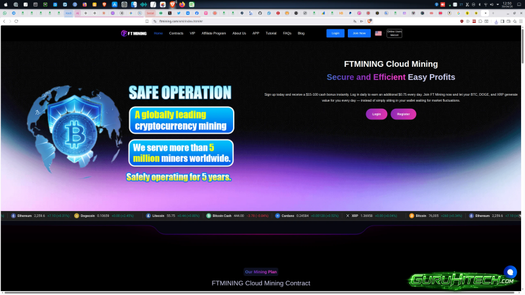525x295 pixels.
Task: Launch Firefox from the top dock
Action: click(182, 5)
